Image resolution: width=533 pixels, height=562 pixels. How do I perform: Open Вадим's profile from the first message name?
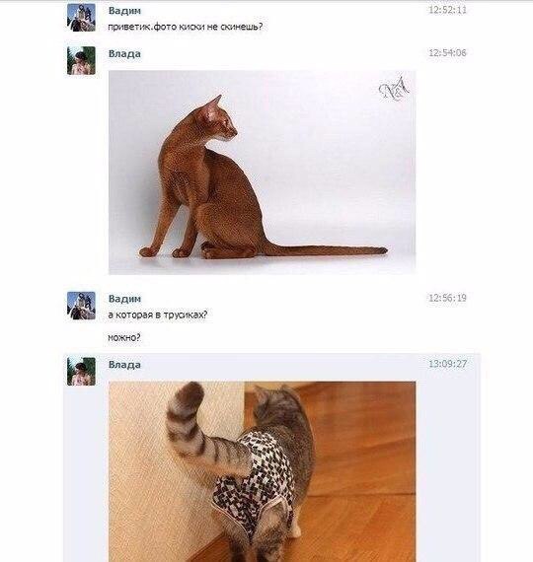coord(124,11)
